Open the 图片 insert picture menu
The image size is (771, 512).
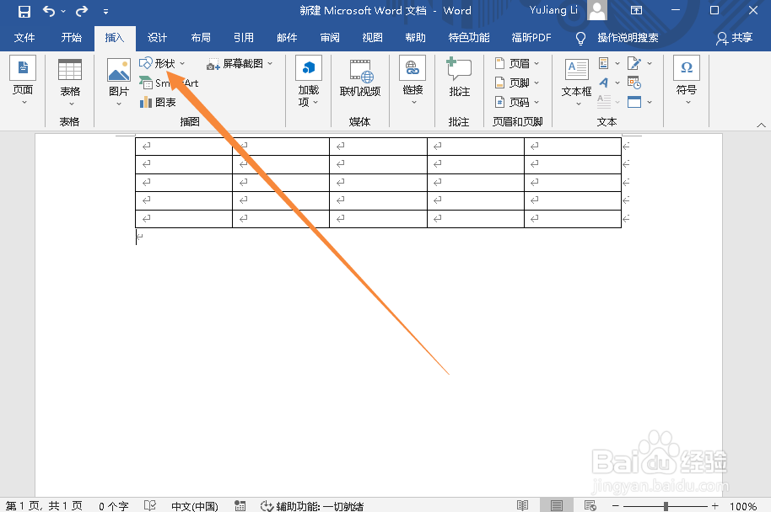118,83
